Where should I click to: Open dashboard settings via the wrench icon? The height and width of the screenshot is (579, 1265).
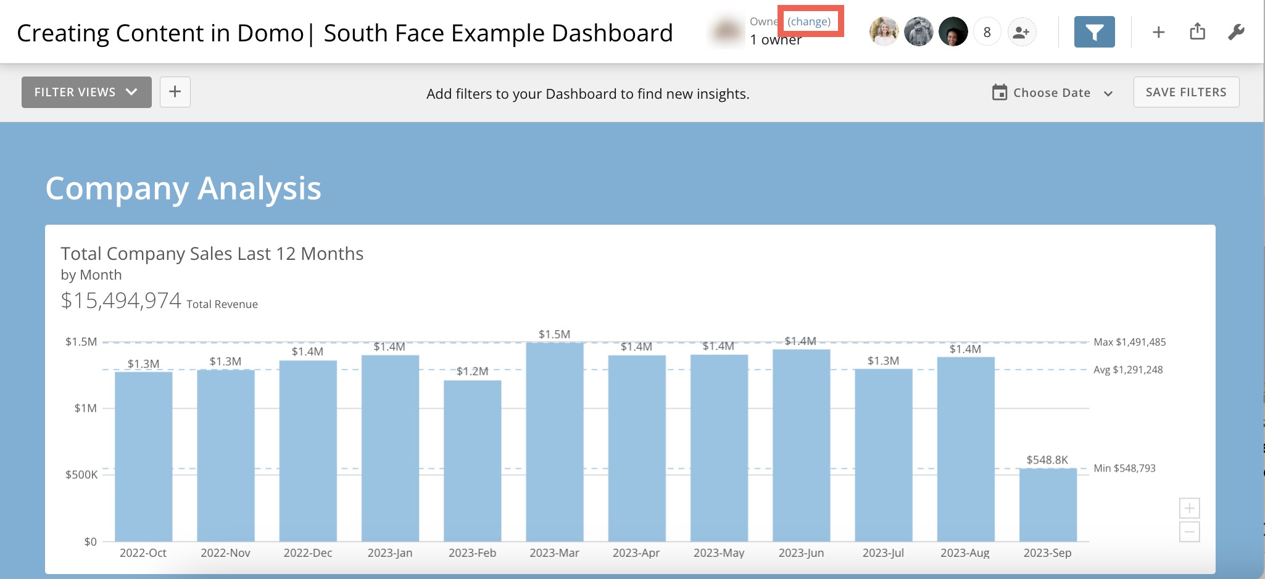1237,31
